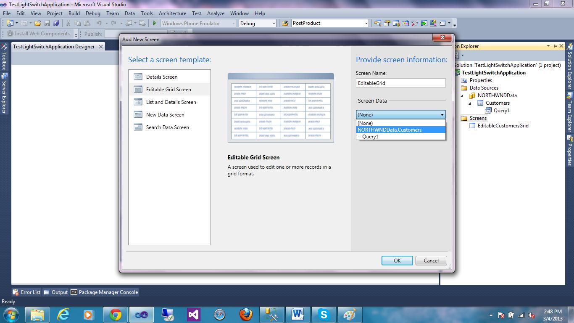This screenshot has width=574, height=323.
Task: Collapse the NORTHWNDData node
Action: click(x=463, y=96)
